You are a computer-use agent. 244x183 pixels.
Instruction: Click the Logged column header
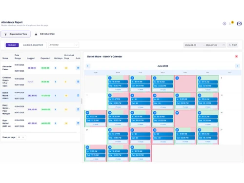(x=31, y=58)
